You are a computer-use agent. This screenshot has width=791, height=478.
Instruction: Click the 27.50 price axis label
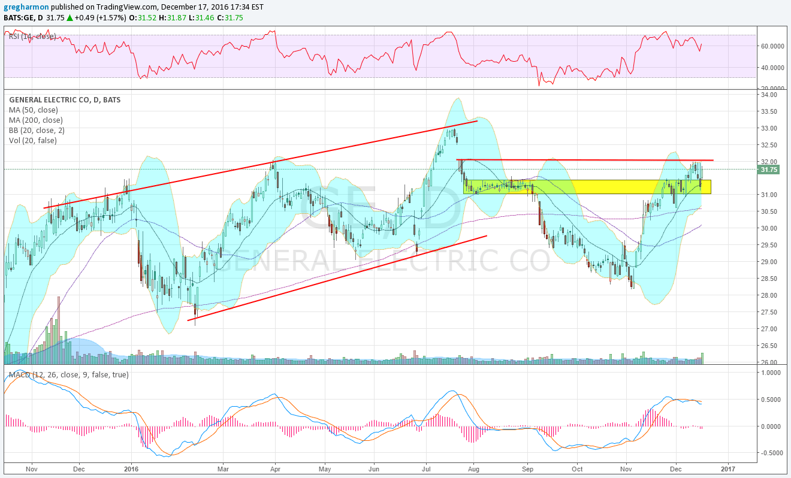pyautogui.click(x=769, y=312)
